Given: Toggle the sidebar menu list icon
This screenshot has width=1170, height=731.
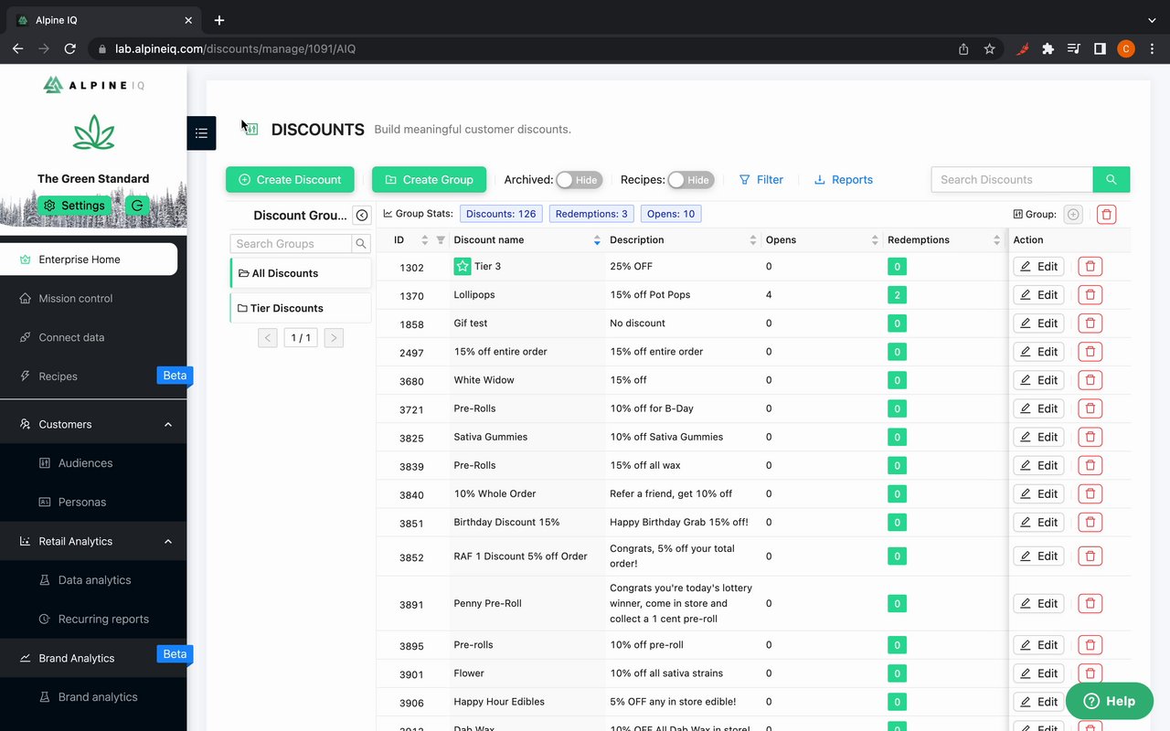Looking at the screenshot, I should (x=201, y=133).
